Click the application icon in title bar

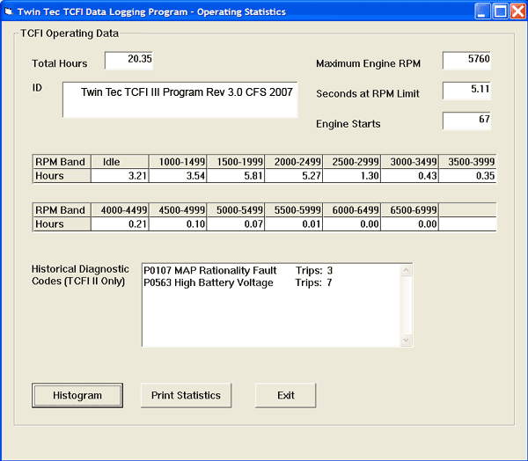tap(10, 11)
